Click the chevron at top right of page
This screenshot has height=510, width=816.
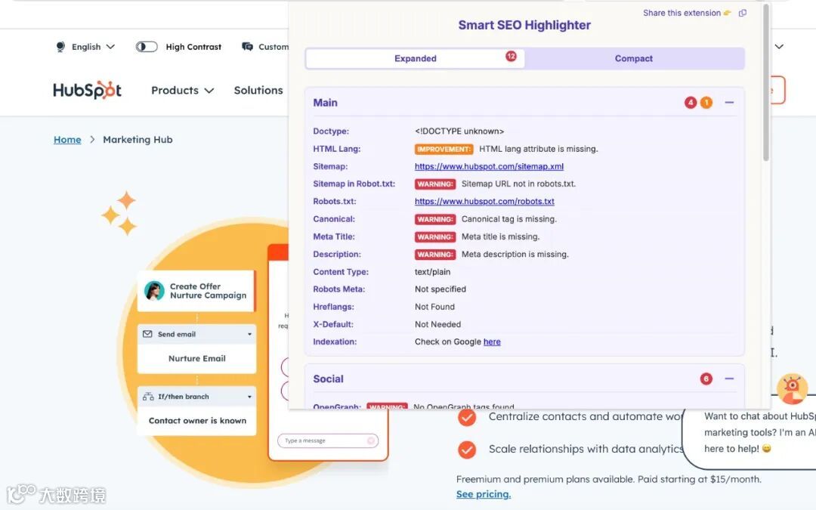(779, 47)
